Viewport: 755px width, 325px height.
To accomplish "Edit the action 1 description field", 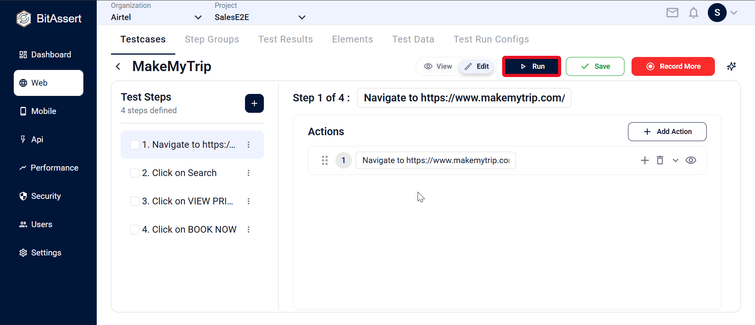I will tap(436, 160).
